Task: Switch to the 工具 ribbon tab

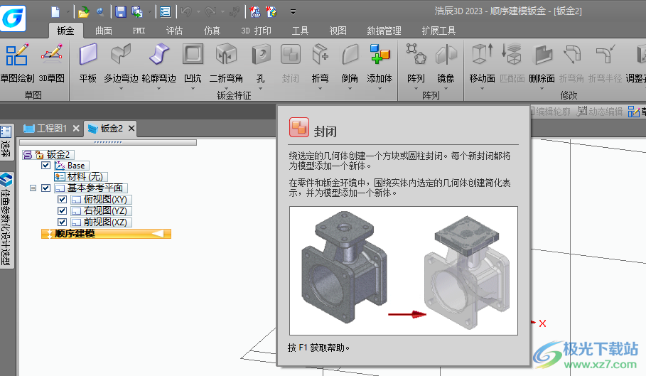Action: [x=301, y=31]
